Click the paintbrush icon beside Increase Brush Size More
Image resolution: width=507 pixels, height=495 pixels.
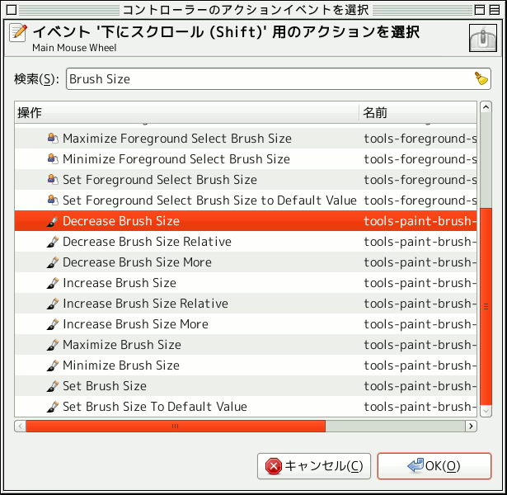(52, 324)
